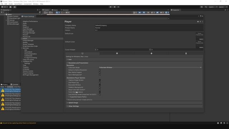Click the search magnifier icon in the toolbar
229x129 pixels.
coord(206,7)
